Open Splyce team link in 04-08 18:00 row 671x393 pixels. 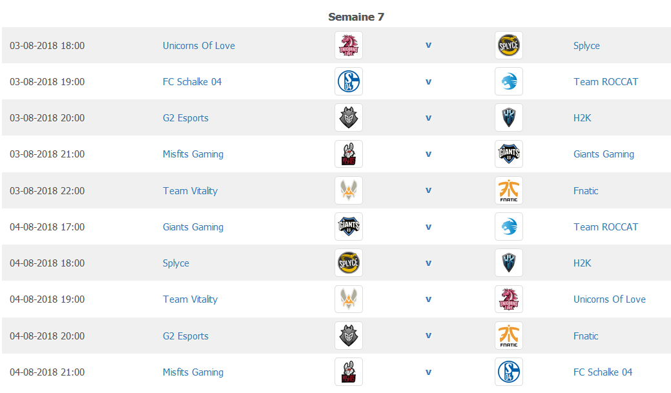176,263
